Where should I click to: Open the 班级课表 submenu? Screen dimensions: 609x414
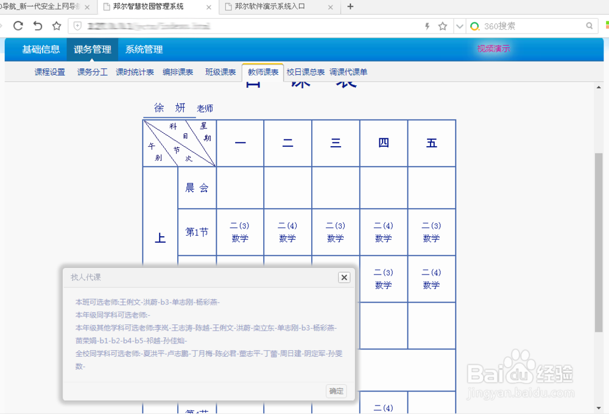tap(220, 72)
